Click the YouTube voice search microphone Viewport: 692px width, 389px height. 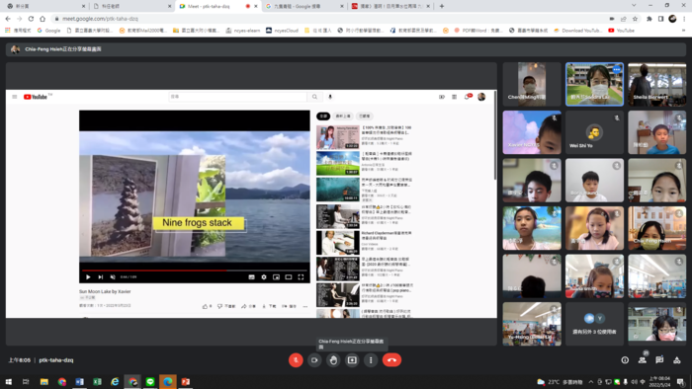[x=330, y=97]
